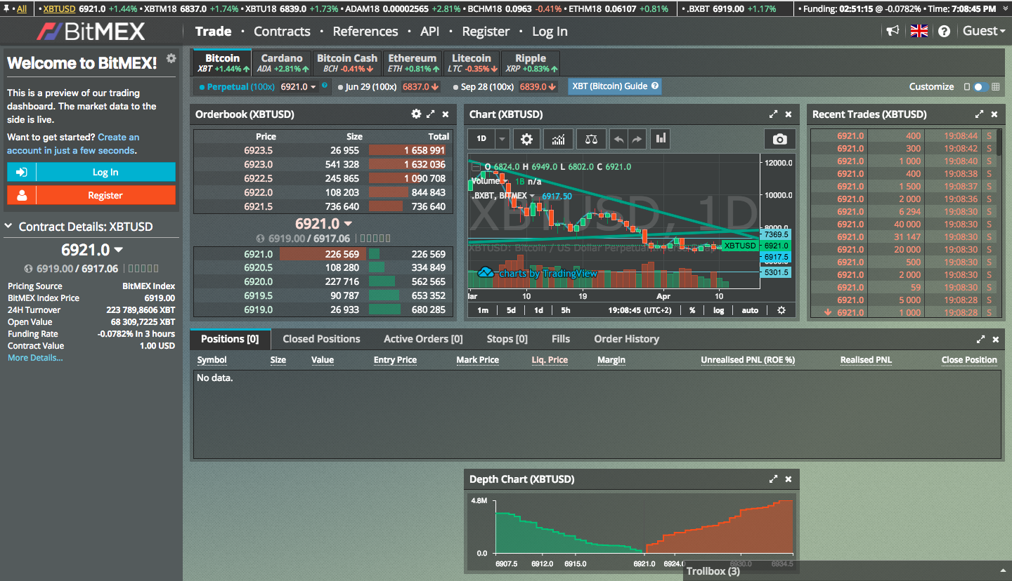Expand the Trollbox (3) chat

[848, 571]
